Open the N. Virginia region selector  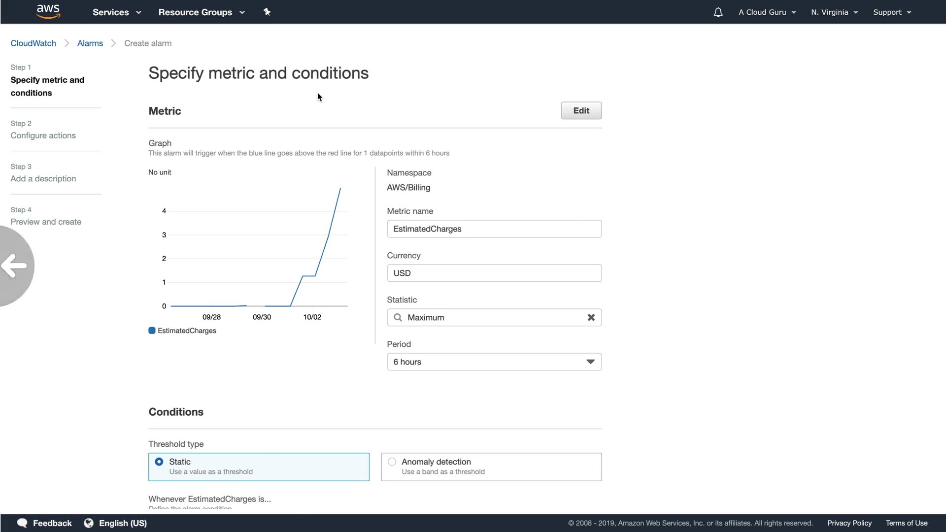[834, 12]
